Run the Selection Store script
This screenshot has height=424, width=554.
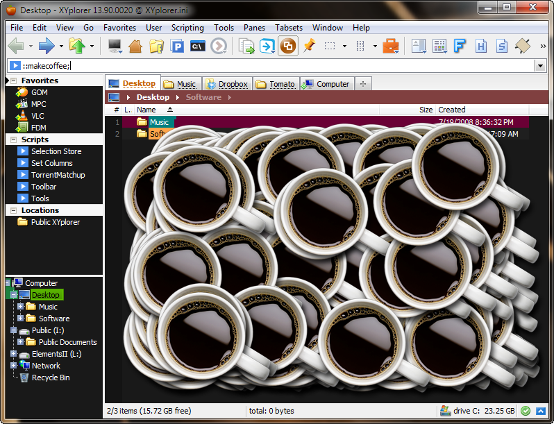click(56, 151)
